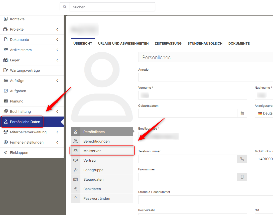
Task: Open the Anzeigesprache language dropdown
Action: click(x=264, y=113)
